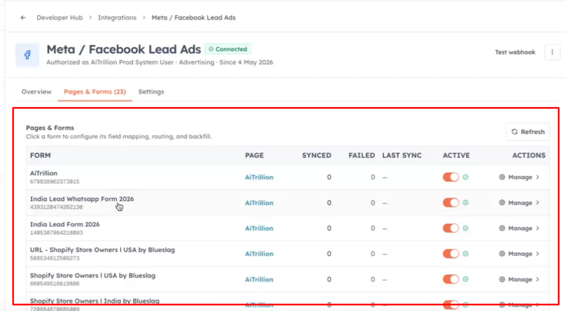Open AiTrillion page link for India Lead Whatsapp row

pyautogui.click(x=259, y=203)
